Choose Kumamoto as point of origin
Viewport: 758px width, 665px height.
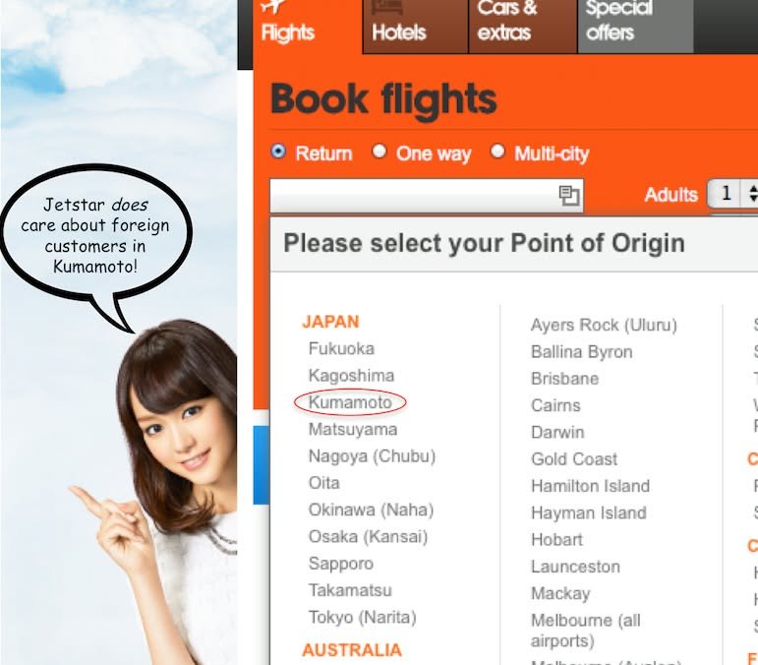click(x=350, y=402)
